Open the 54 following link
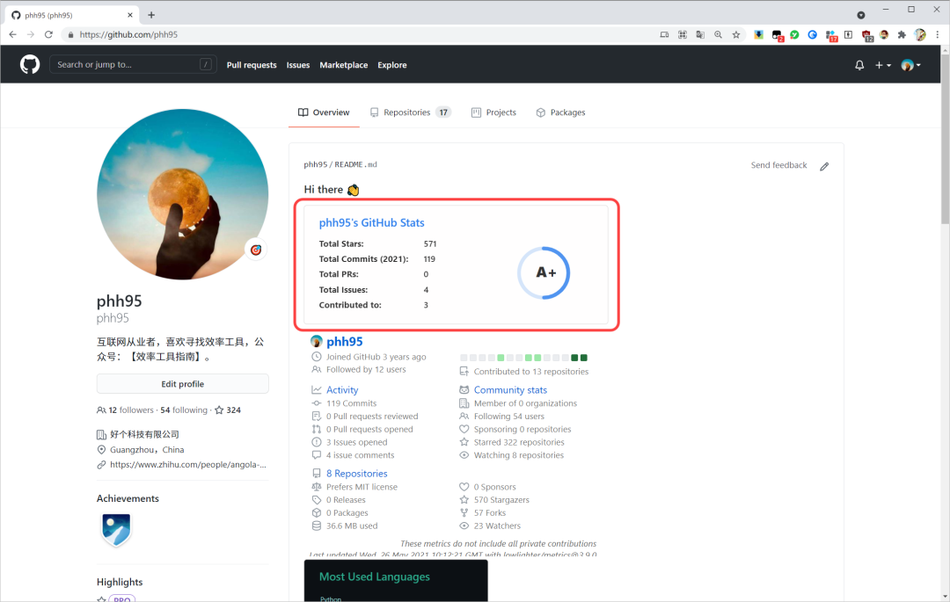 184,410
